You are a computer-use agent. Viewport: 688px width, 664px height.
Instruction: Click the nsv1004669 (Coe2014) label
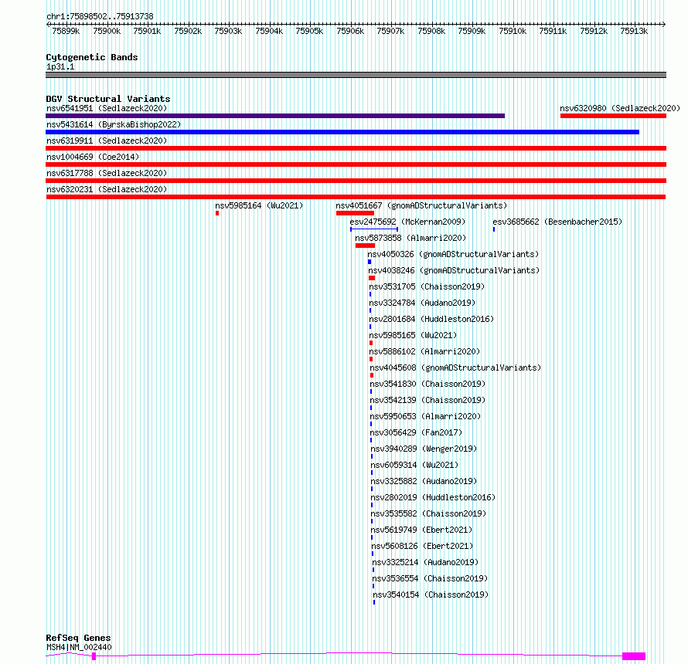(x=93, y=157)
